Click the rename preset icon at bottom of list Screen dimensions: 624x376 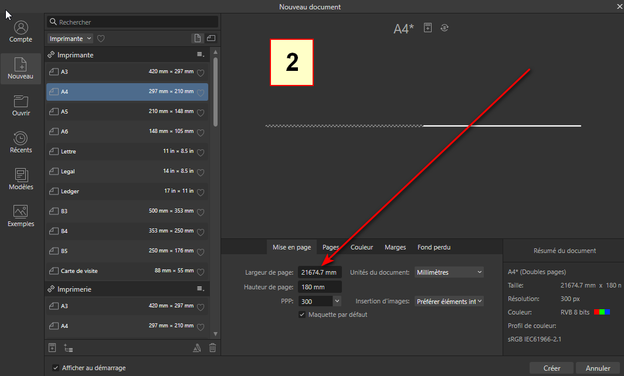coord(197,348)
